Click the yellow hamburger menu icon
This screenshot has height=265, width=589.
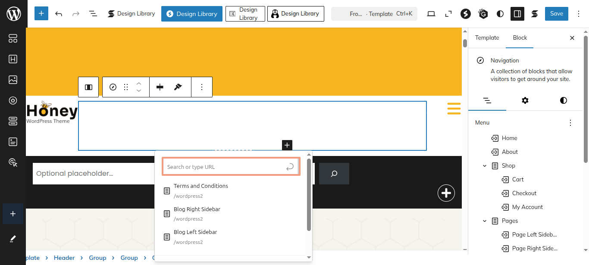click(x=454, y=108)
